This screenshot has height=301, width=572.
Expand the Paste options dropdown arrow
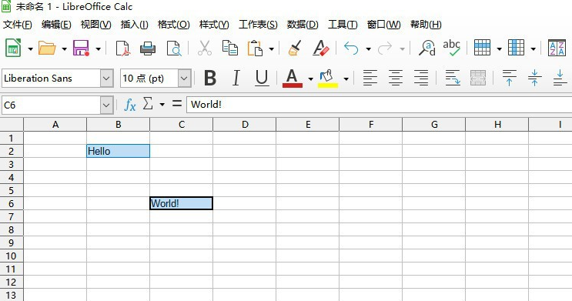click(x=272, y=48)
